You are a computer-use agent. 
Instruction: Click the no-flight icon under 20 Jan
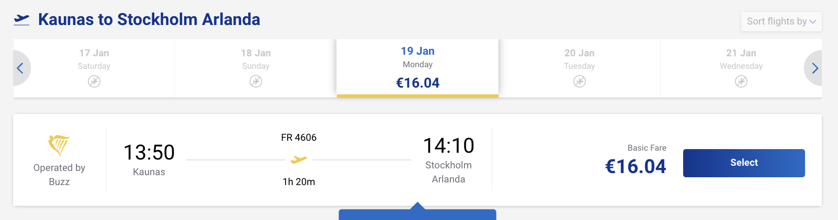tap(579, 81)
